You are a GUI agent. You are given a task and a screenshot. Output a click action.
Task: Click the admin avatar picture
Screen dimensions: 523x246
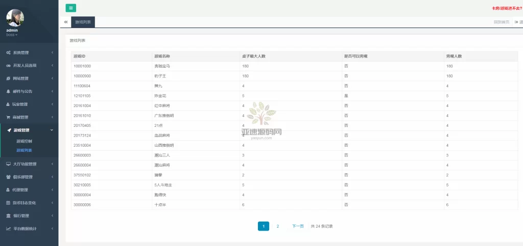coord(15,18)
